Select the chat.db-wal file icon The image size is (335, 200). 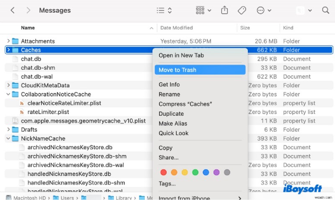click(x=15, y=77)
